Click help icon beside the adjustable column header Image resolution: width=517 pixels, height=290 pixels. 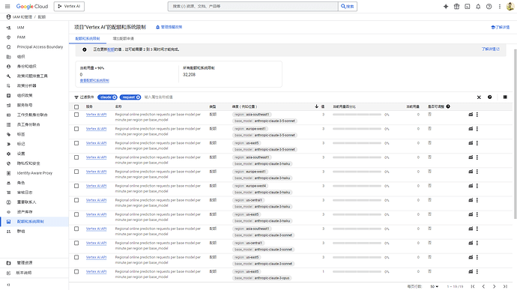448,106
